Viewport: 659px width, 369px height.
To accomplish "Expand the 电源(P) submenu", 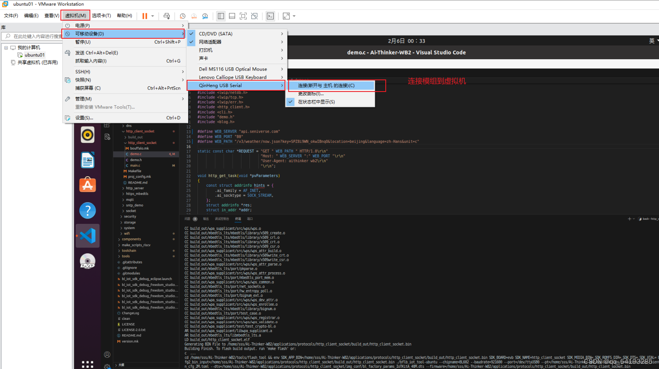I will pos(125,25).
